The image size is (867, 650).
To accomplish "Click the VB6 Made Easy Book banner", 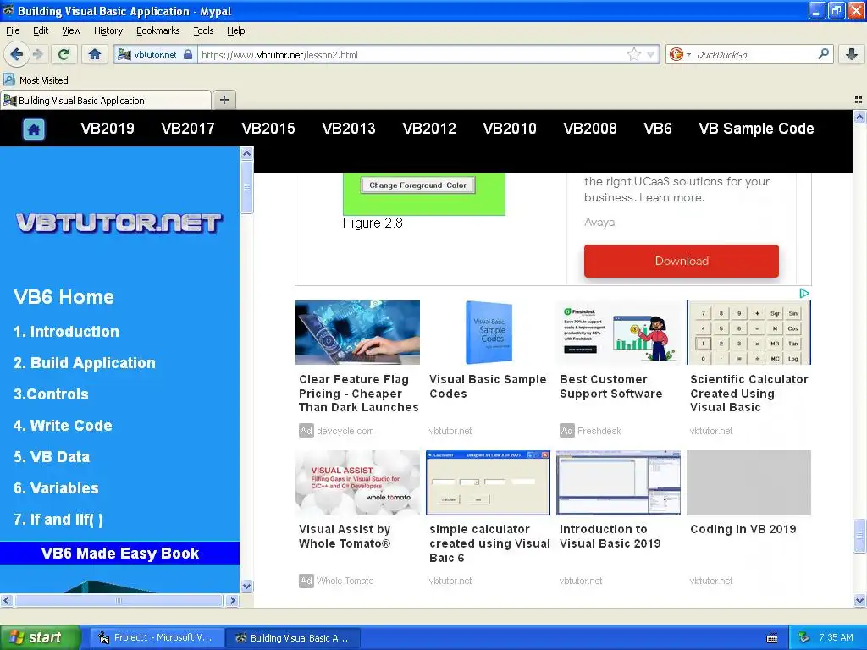I will pyautogui.click(x=119, y=554).
